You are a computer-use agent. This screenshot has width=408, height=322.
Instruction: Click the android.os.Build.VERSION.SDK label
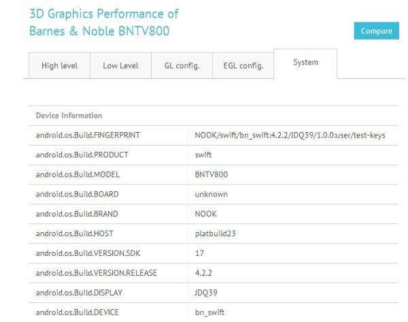pyautogui.click(x=88, y=253)
